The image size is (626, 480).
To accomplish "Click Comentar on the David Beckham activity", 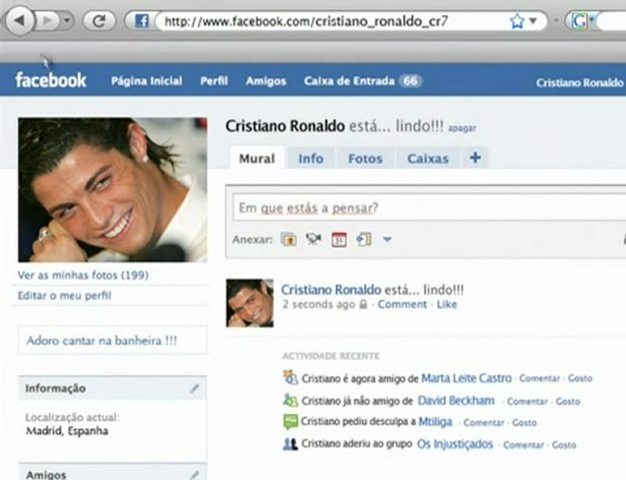I will 527,401.
